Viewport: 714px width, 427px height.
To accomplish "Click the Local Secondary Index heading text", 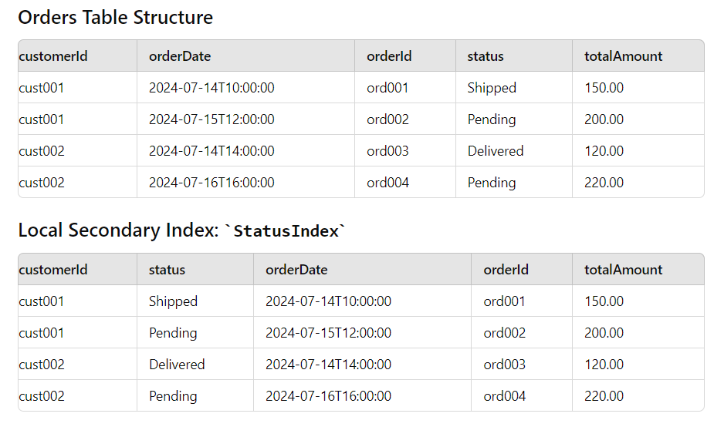I will [x=118, y=230].
